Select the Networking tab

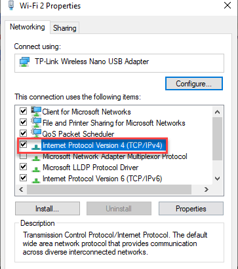point(28,27)
